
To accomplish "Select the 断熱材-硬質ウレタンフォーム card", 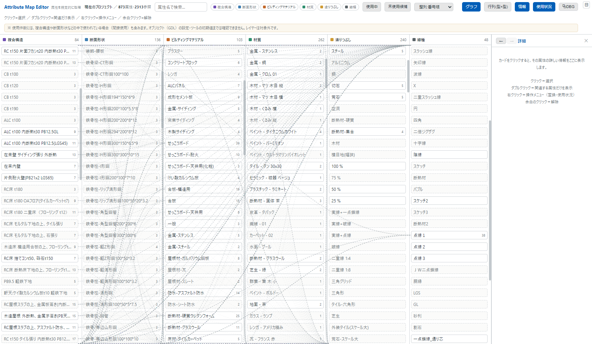I will click(204, 316).
